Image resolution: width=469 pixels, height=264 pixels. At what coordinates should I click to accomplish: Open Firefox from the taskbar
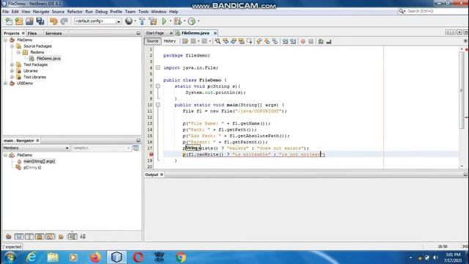pos(95,257)
